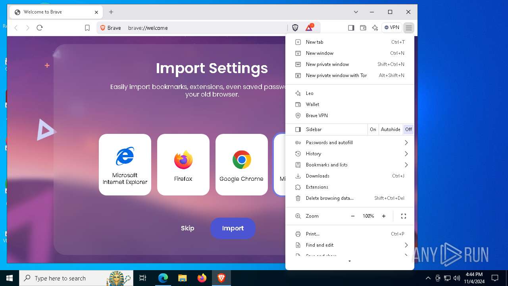Open Extensions from the menu

click(x=350, y=187)
